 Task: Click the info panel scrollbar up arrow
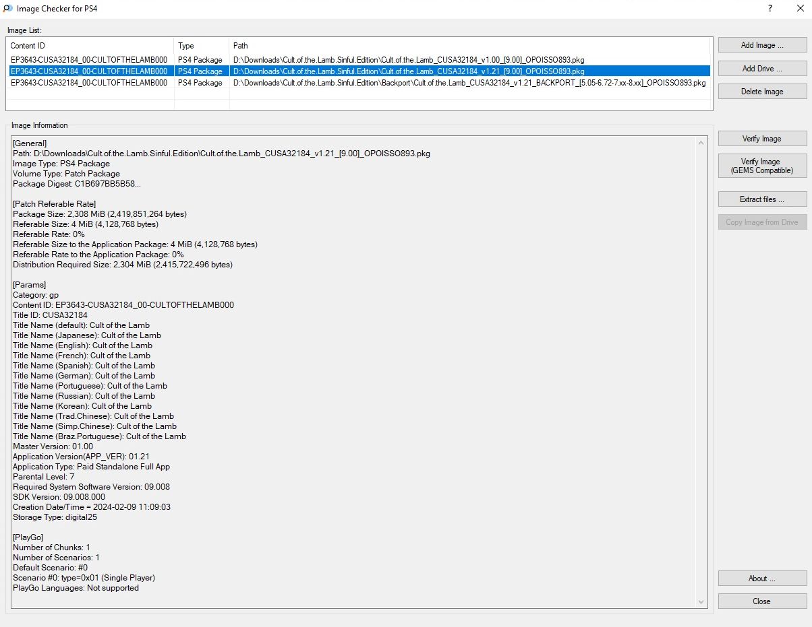pos(701,143)
